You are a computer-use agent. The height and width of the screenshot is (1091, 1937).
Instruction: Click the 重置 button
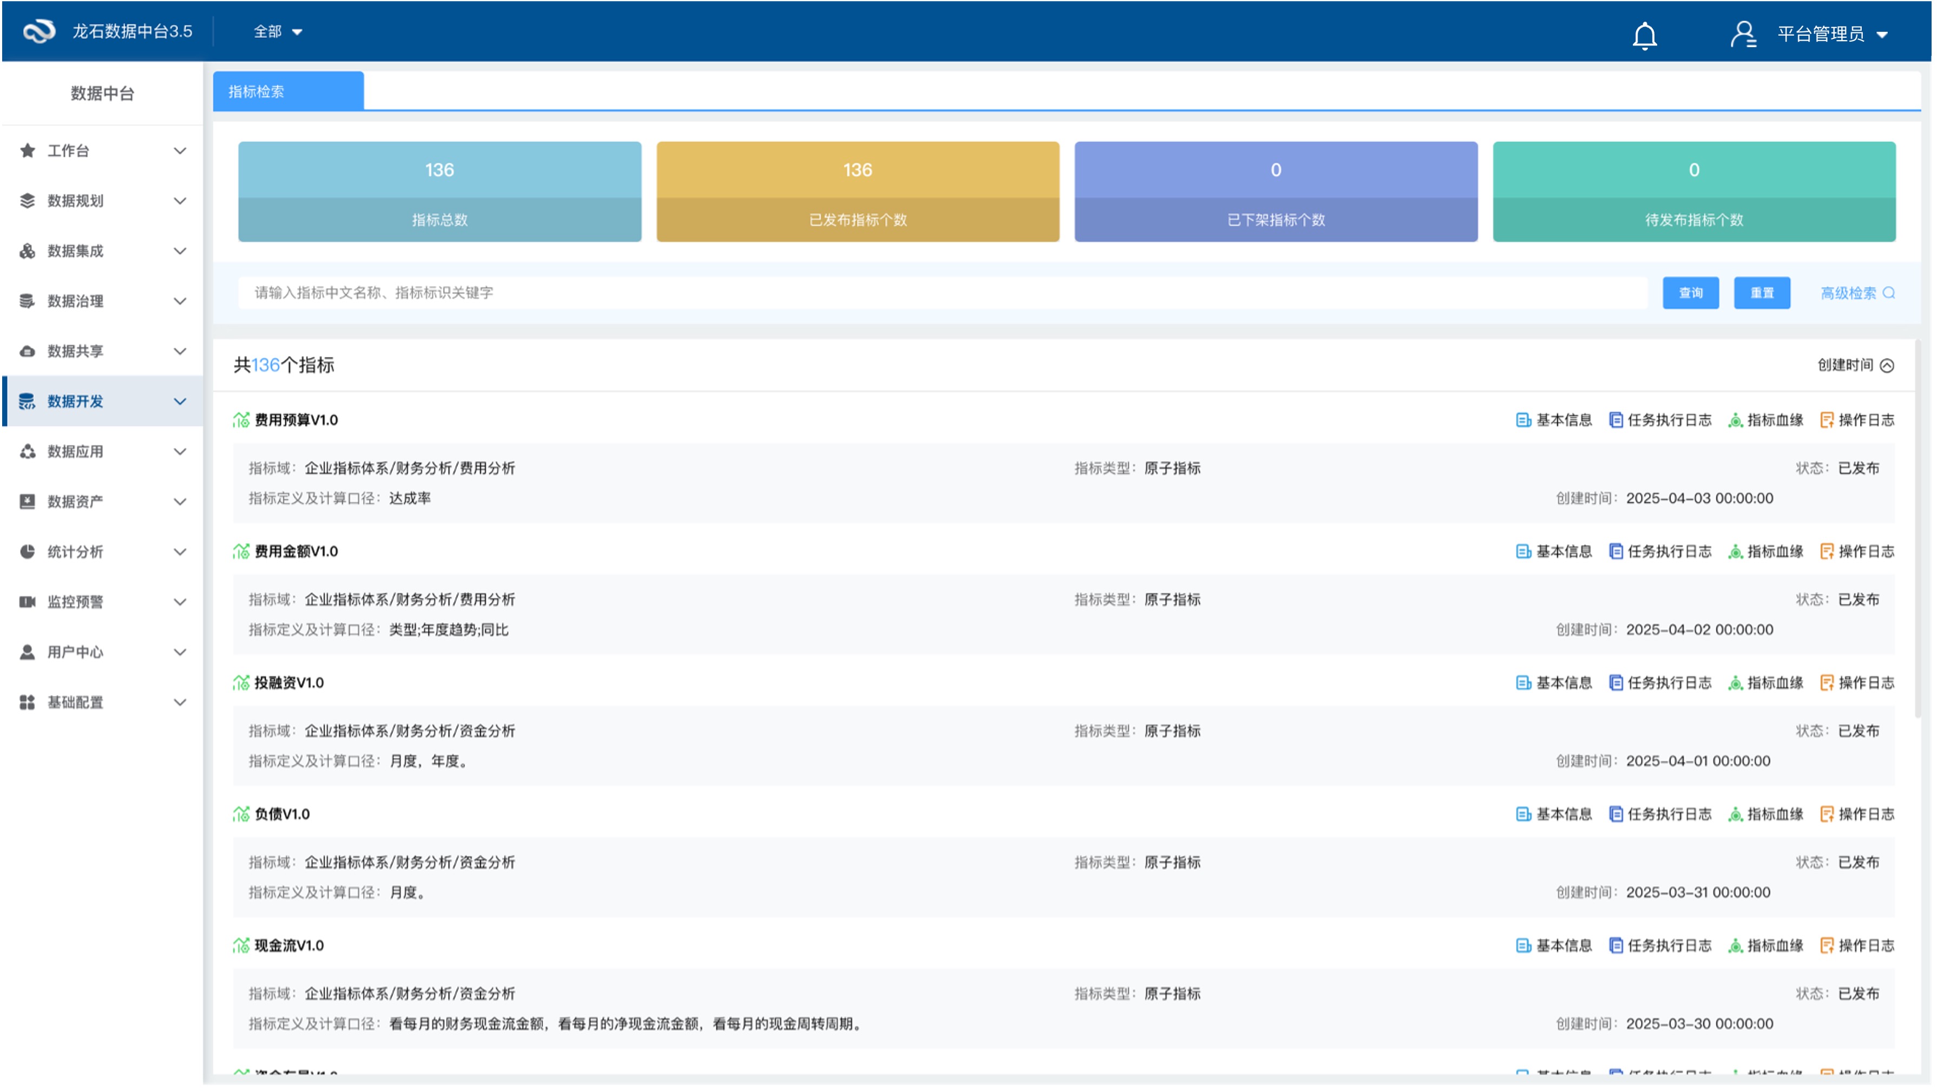1762,293
